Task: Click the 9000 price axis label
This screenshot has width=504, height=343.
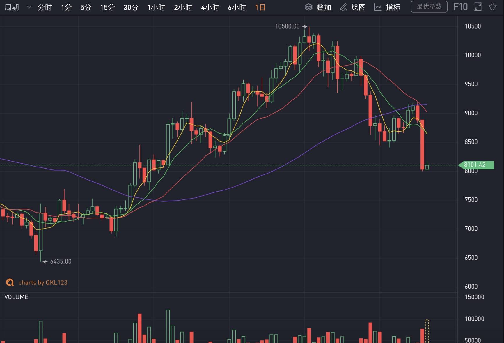Action: coord(471,113)
